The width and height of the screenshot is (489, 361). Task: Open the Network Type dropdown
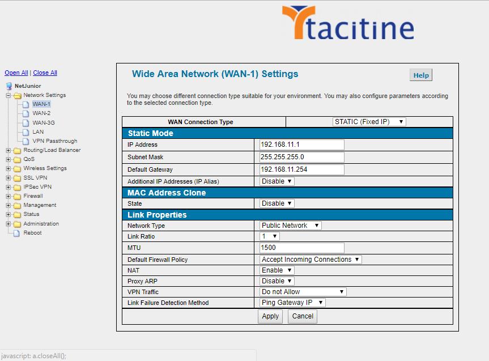click(291, 226)
